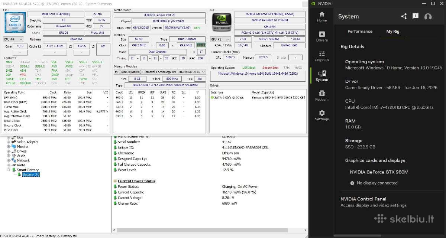This screenshot has width=446, height=238.
Task: Click the Audio speaker icon in tree
Action: coord(14,156)
